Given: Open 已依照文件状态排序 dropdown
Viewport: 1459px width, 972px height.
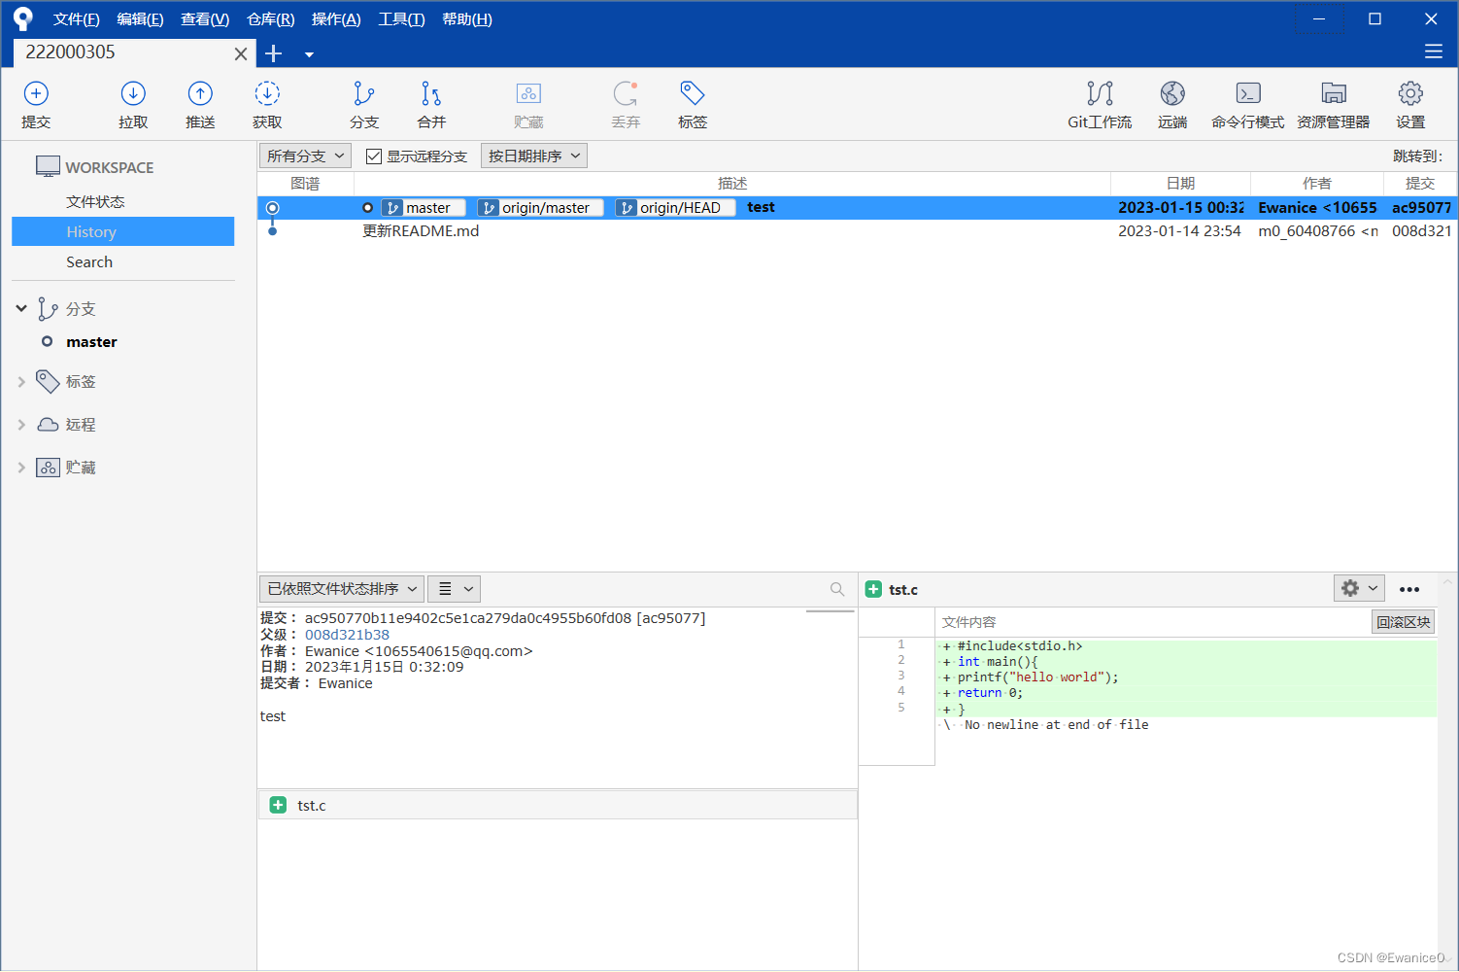Looking at the screenshot, I should click(x=341, y=589).
